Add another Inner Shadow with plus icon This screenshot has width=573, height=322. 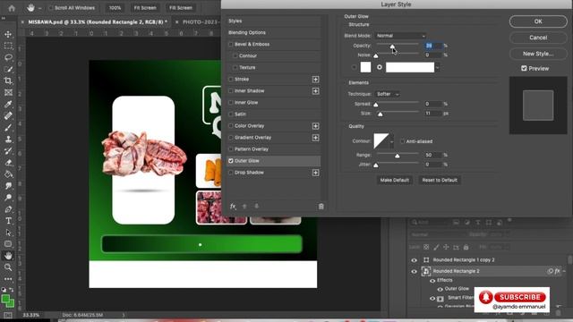point(315,91)
